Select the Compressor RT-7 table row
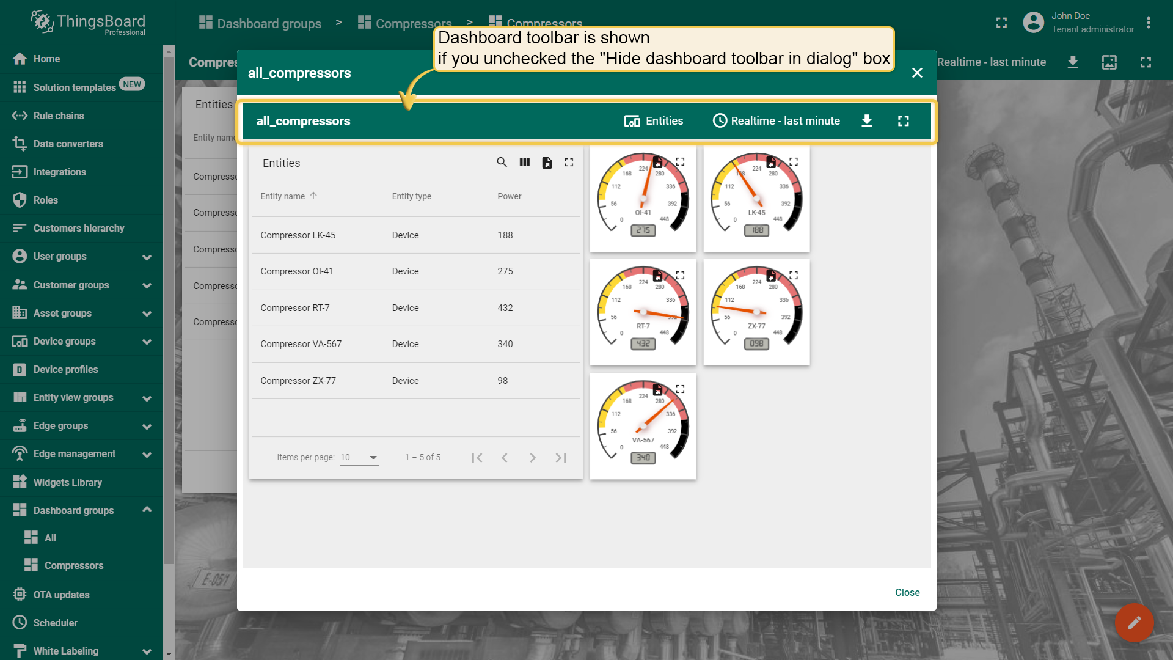The width and height of the screenshot is (1173, 660). click(x=415, y=308)
